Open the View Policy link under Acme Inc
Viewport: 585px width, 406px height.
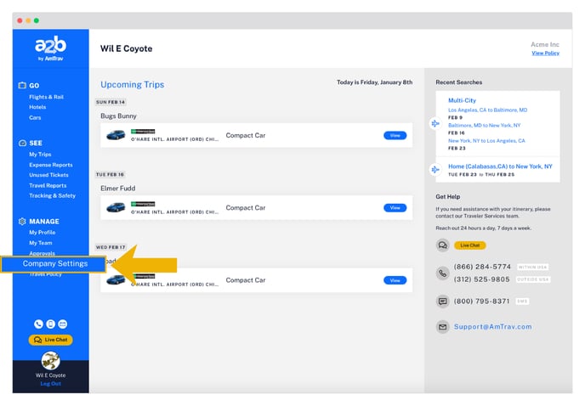pyautogui.click(x=545, y=54)
